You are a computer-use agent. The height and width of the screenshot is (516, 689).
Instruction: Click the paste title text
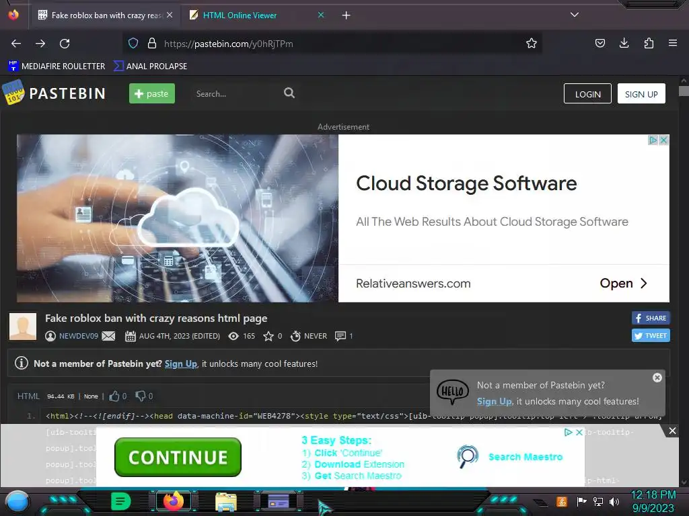click(x=156, y=318)
